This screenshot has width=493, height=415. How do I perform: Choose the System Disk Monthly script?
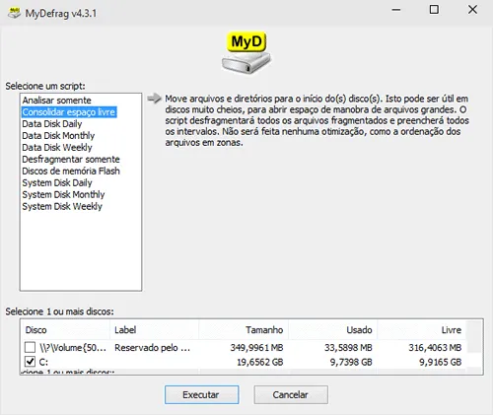pos(63,195)
